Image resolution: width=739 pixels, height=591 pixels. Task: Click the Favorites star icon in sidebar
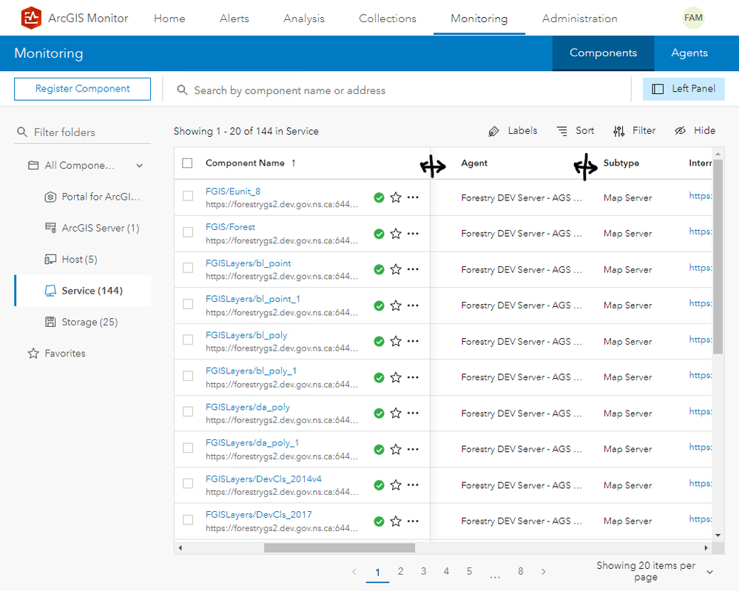(33, 353)
